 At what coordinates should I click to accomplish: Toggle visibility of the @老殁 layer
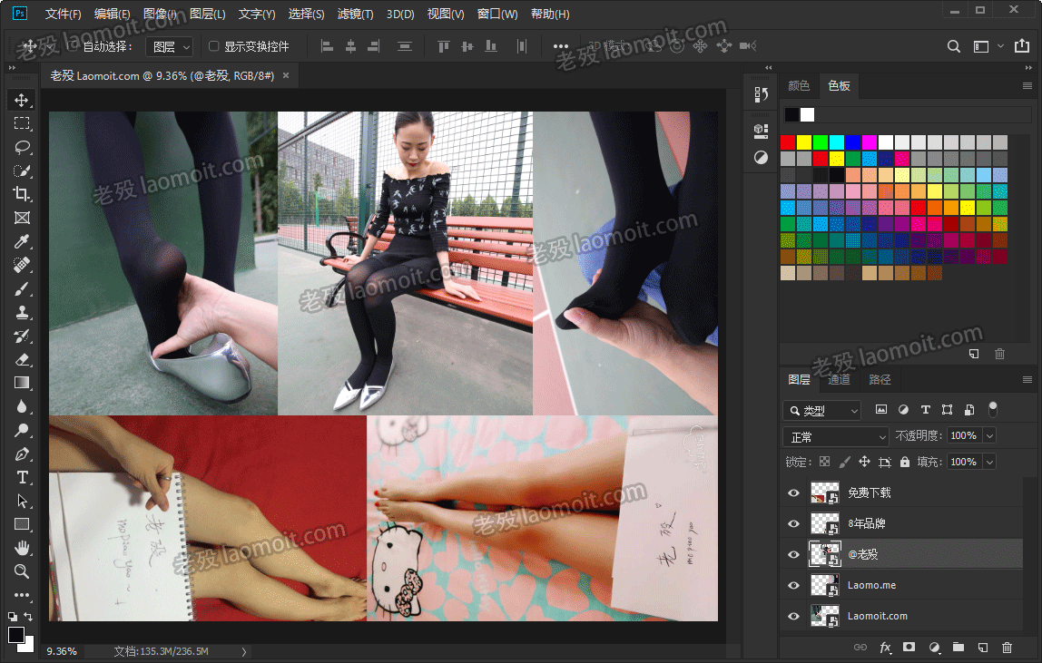793,555
